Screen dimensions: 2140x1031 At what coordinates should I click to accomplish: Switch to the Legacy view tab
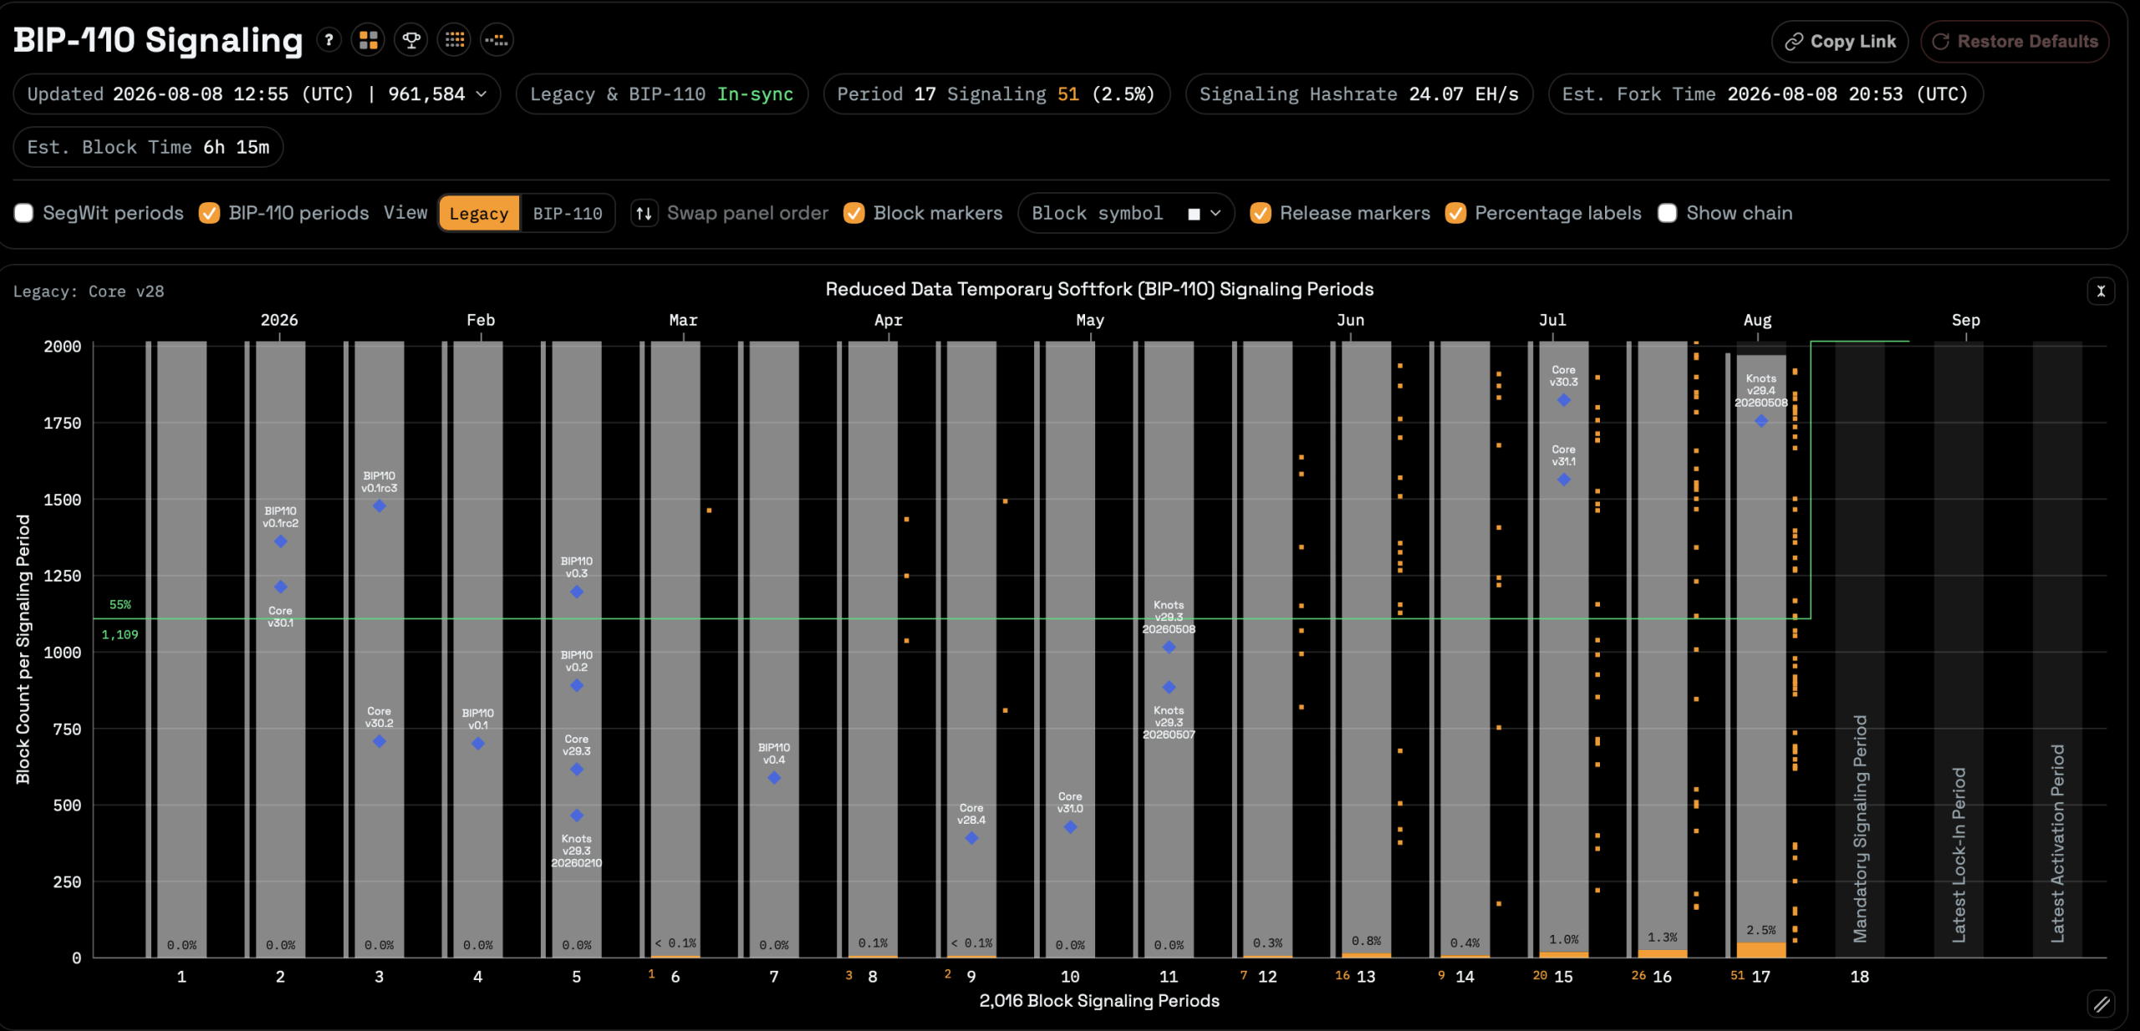click(x=479, y=214)
